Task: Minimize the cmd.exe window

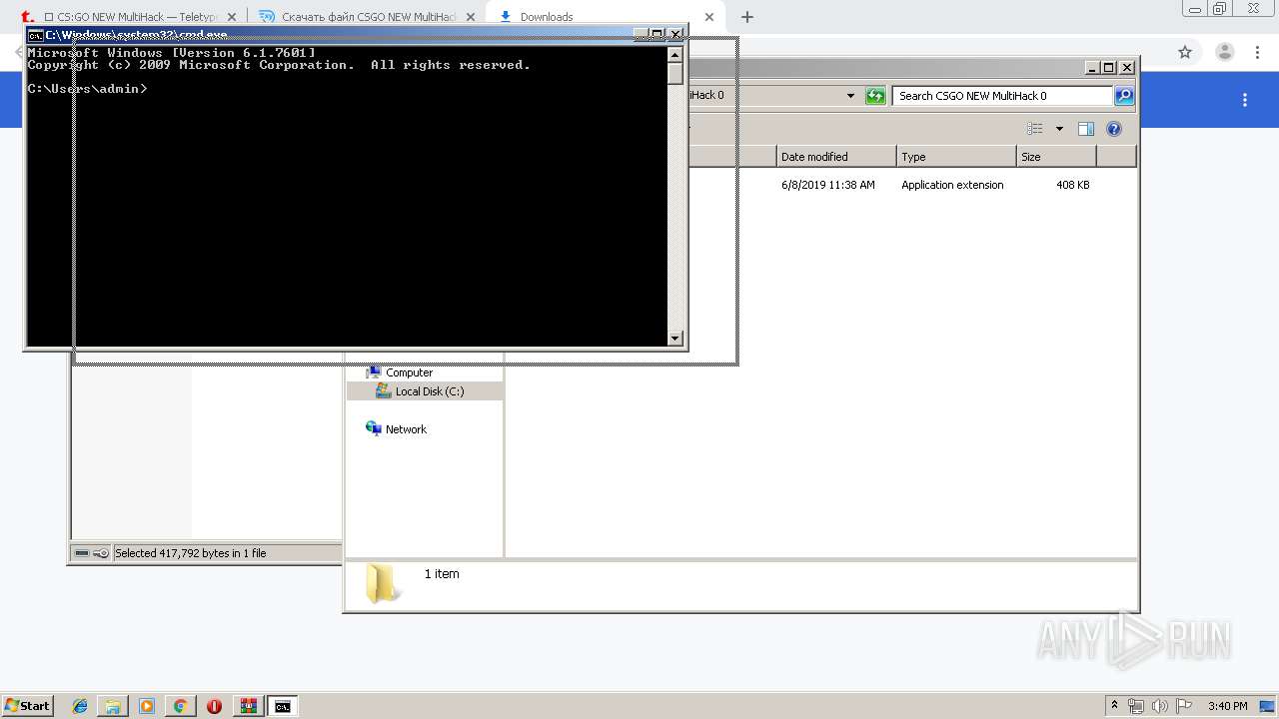Action: coord(640,34)
